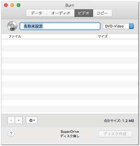Screen dimensions: 140x146
Task: Switch to the オーディオ tab
Action: 61,13
